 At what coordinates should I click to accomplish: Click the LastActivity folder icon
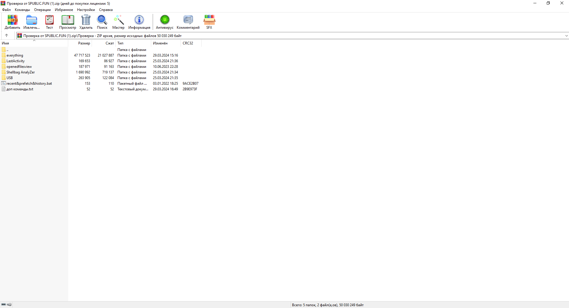coord(4,61)
